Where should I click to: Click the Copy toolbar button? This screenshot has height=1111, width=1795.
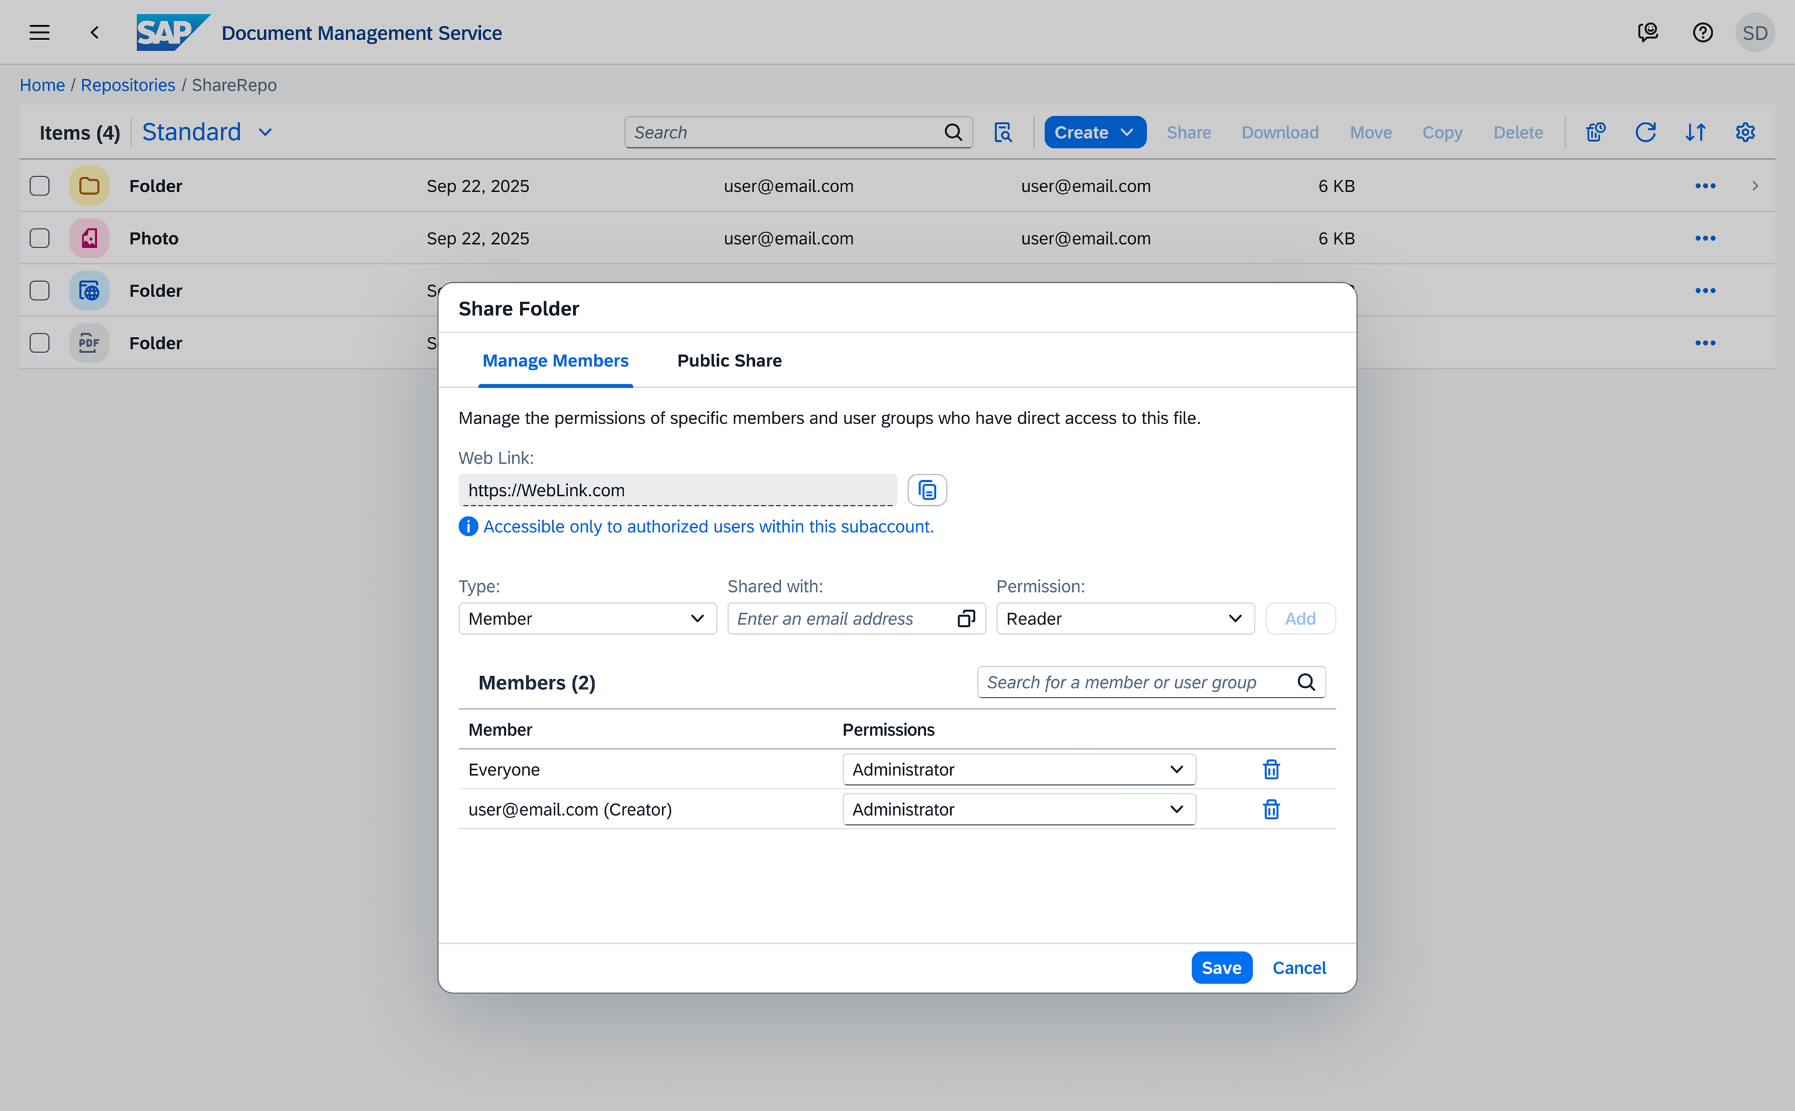(1442, 132)
